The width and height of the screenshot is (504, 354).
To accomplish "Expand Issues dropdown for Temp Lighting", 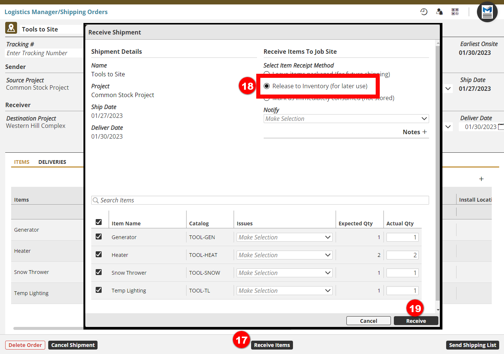I will tap(284, 291).
